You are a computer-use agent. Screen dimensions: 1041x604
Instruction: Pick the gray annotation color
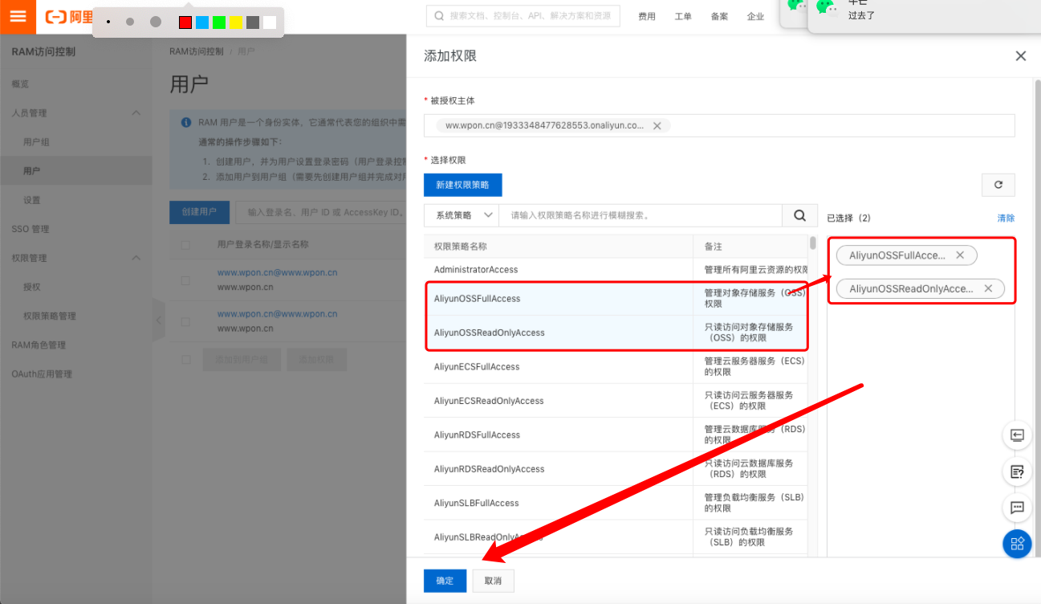[253, 22]
